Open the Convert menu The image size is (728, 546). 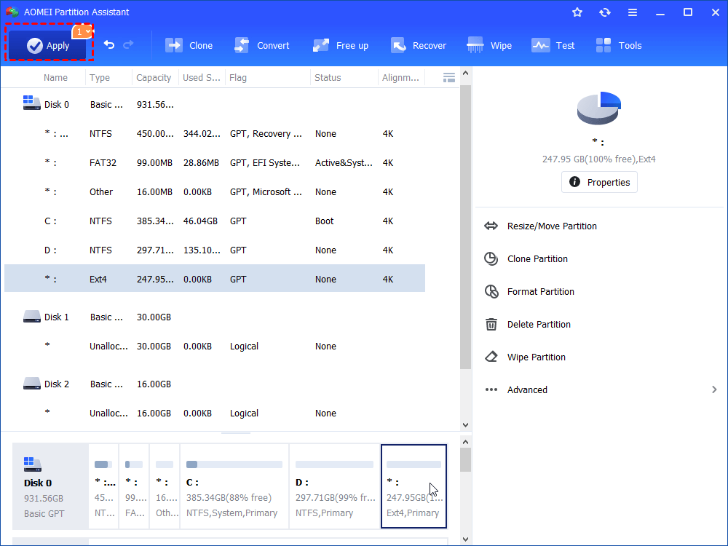point(262,45)
